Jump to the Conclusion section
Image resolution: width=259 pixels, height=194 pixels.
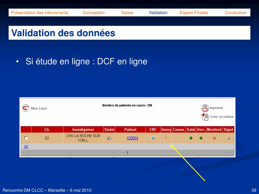click(x=235, y=13)
